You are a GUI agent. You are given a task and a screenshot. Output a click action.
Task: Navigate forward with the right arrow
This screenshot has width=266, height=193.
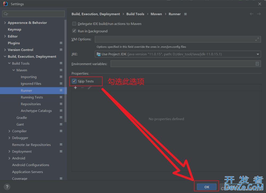click(x=259, y=14)
